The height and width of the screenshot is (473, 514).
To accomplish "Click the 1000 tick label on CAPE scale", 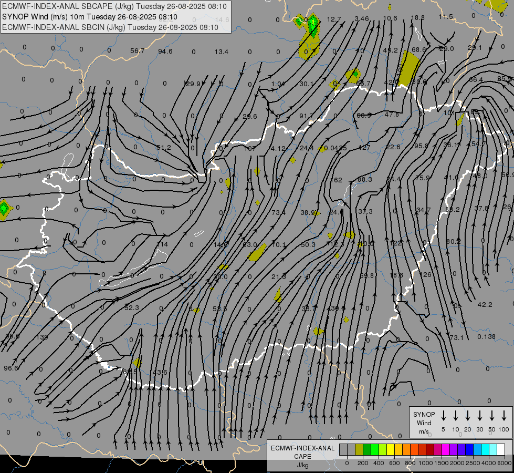I will tap(425, 463).
